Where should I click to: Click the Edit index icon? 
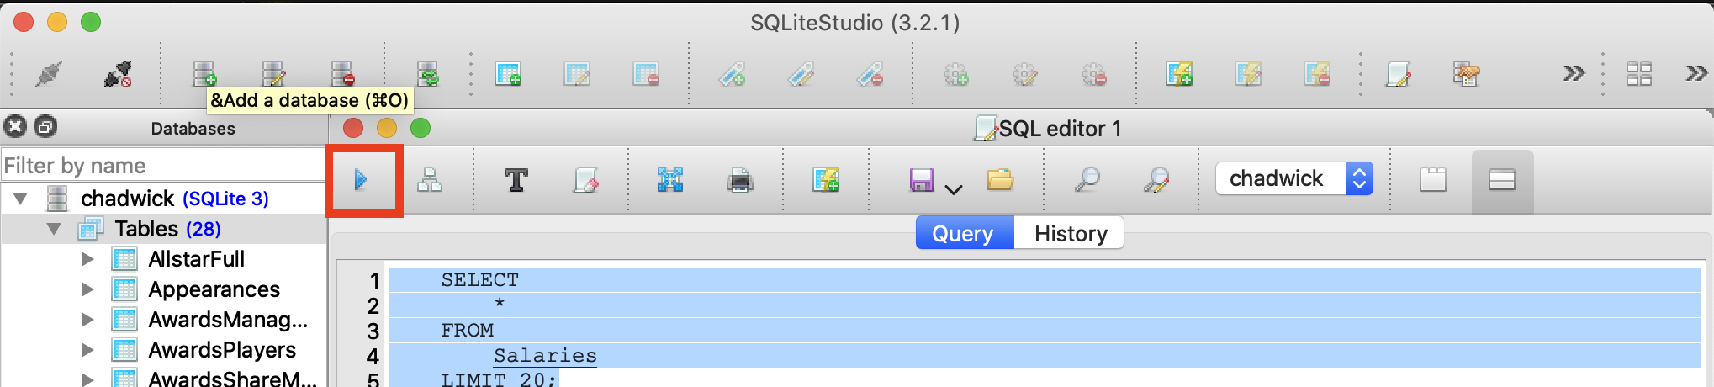click(801, 74)
